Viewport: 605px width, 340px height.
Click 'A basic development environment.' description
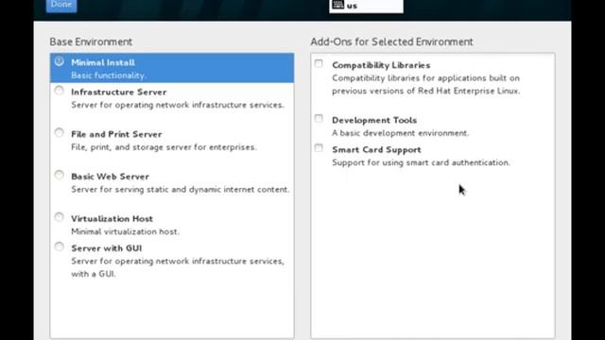coord(401,133)
